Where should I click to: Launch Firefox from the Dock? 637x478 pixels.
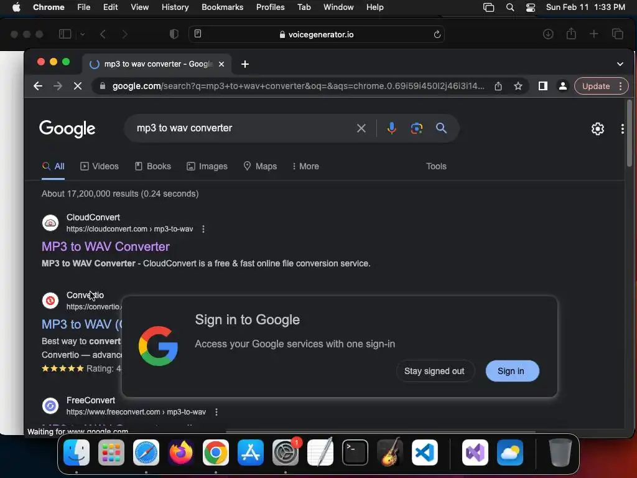pos(181,452)
